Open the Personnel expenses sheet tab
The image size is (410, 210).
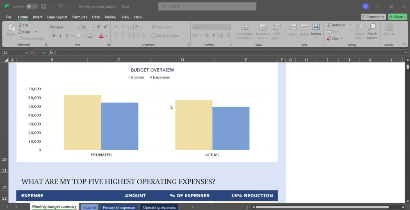pos(119,208)
